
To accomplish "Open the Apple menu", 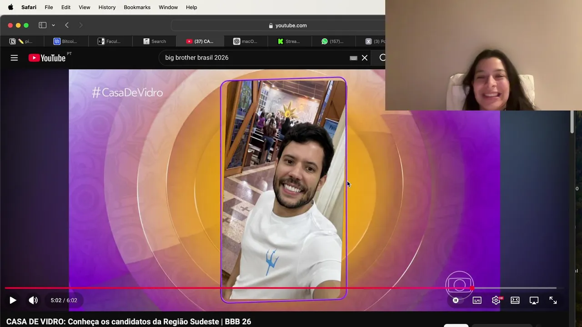I will tap(10, 7).
